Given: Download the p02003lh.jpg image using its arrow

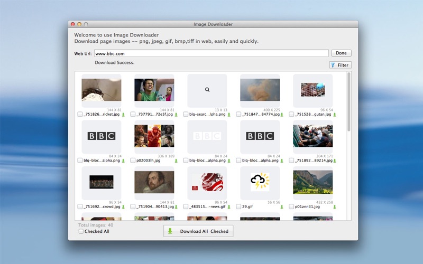Looking at the screenshot, I should click(176, 161).
